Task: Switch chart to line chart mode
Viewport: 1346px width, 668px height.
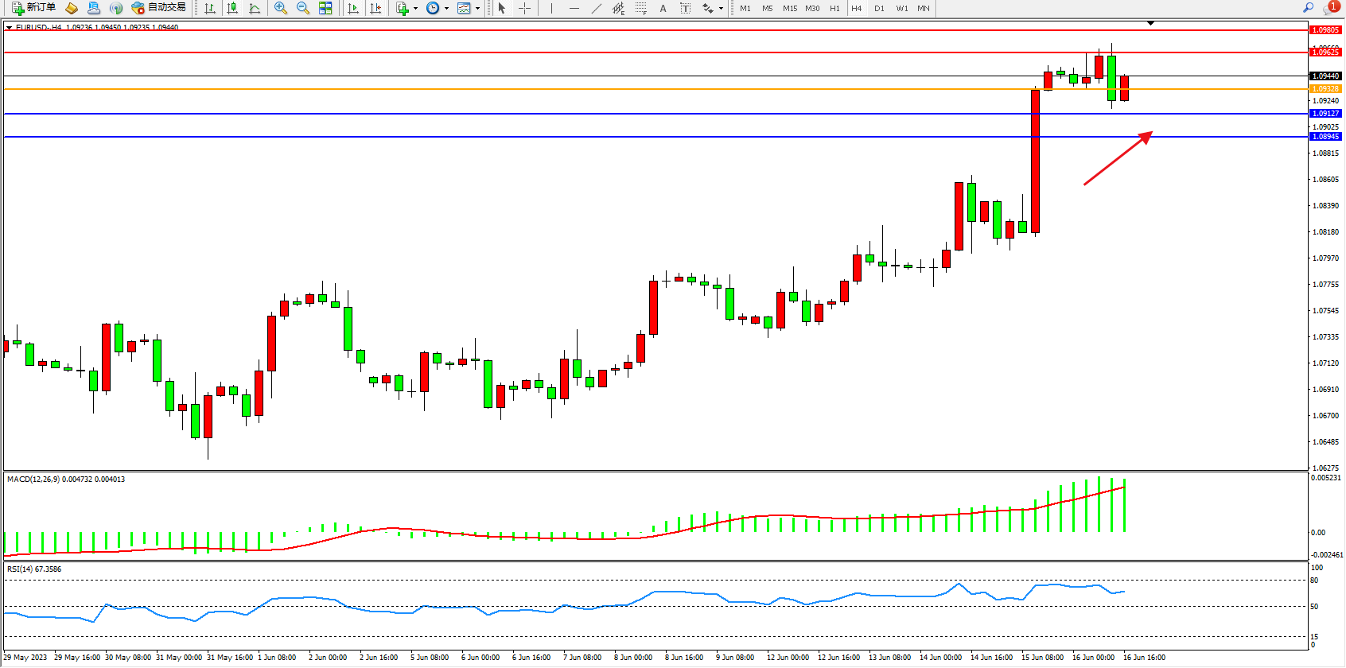Action: pyautogui.click(x=255, y=8)
